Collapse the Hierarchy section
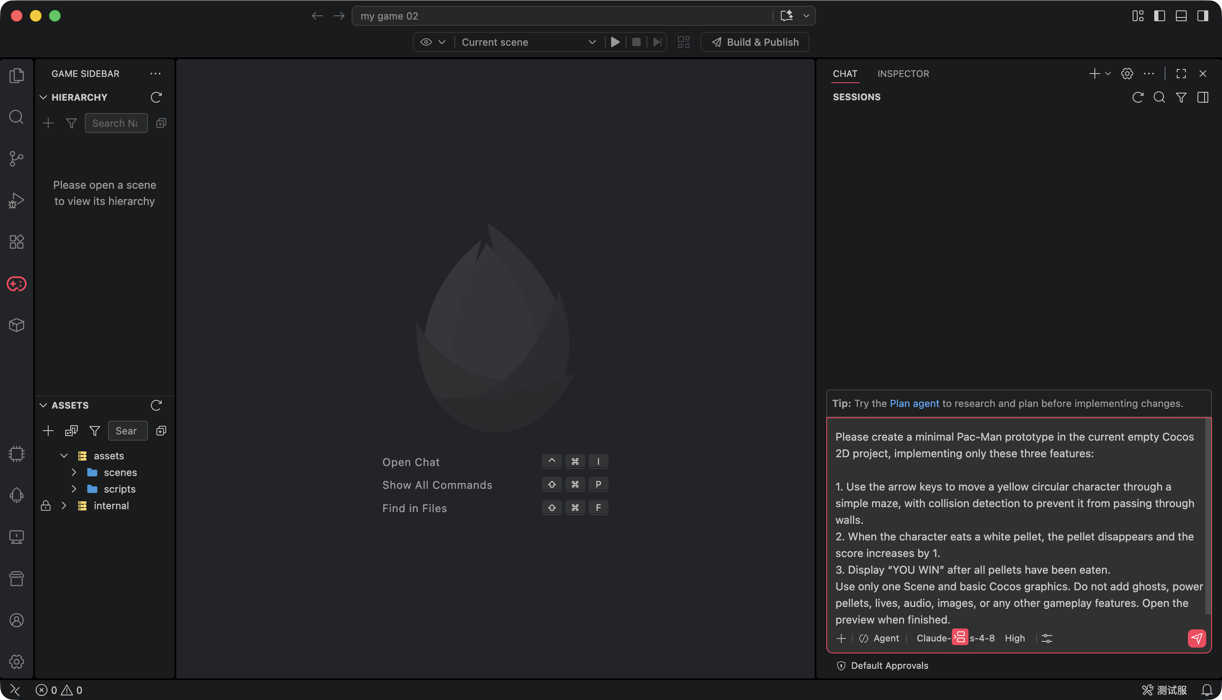The width and height of the screenshot is (1222, 700). 43,97
